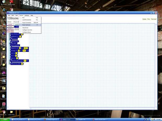
Task: Choose Run in the Device menu
Action: [30, 18]
